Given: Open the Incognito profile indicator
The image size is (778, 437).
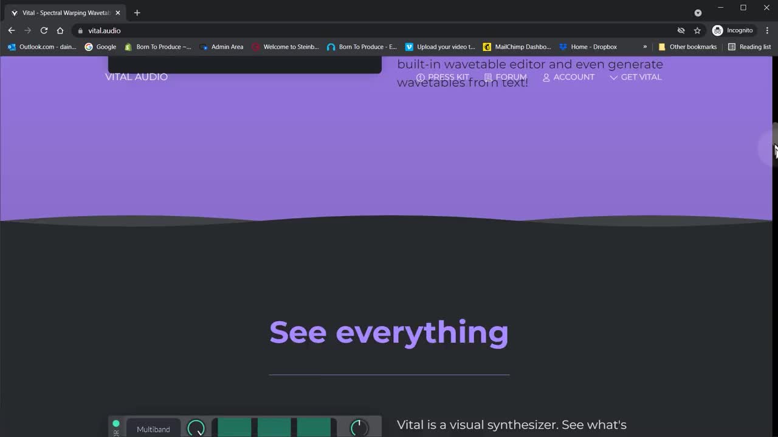Looking at the screenshot, I should (732, 30).
